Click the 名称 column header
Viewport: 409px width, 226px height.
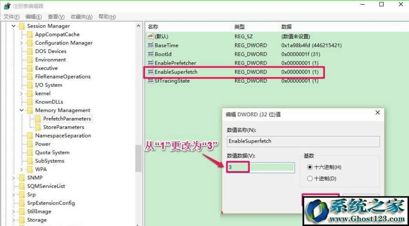coord(153,27)
